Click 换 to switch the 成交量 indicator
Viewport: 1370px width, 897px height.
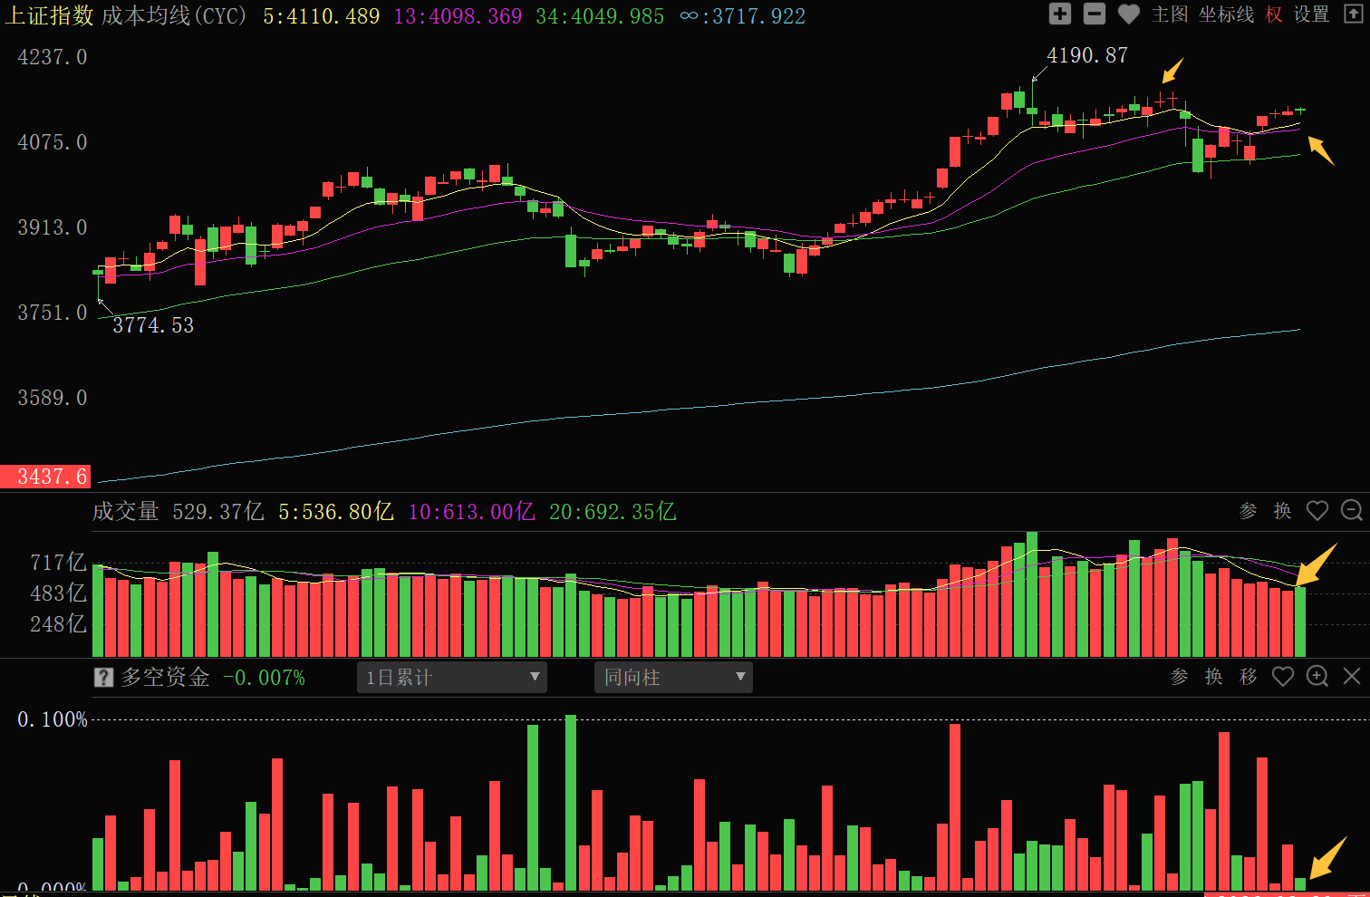(1283, 511)
